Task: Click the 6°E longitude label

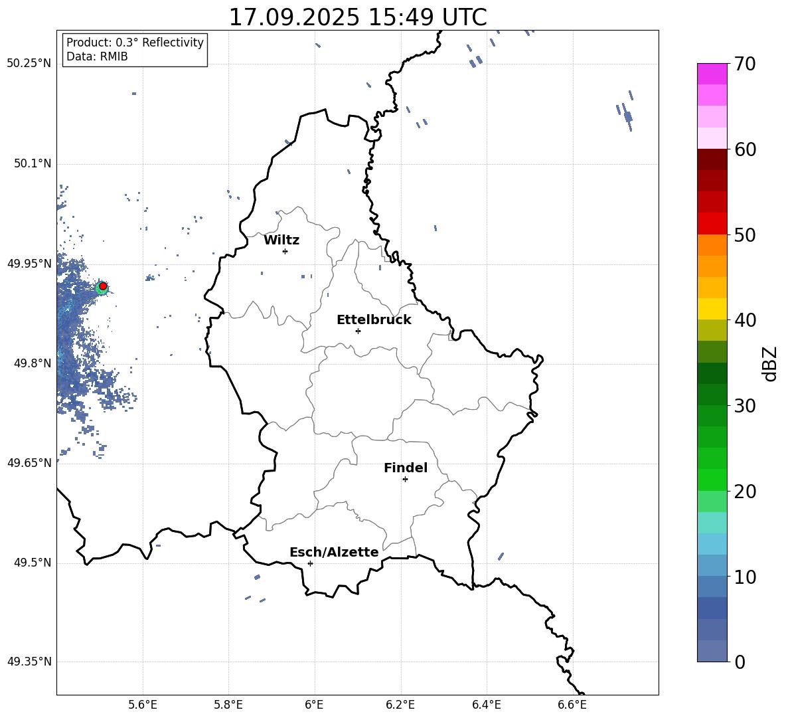Action: (x=314, y=705)
